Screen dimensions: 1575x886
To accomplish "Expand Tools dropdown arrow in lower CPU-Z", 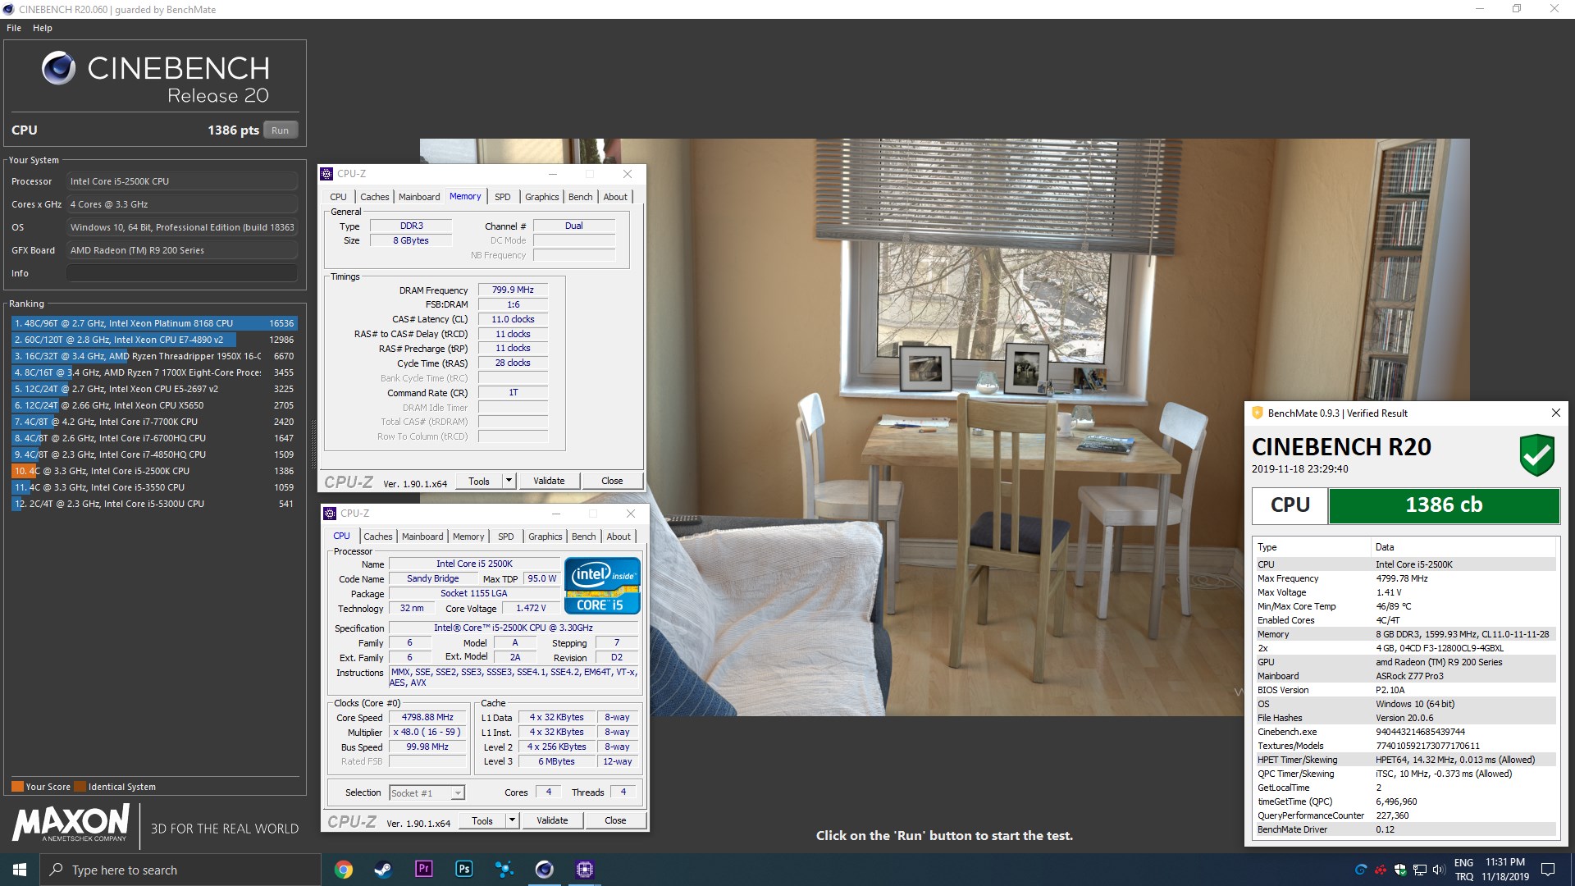I will [x=512, y=821].
